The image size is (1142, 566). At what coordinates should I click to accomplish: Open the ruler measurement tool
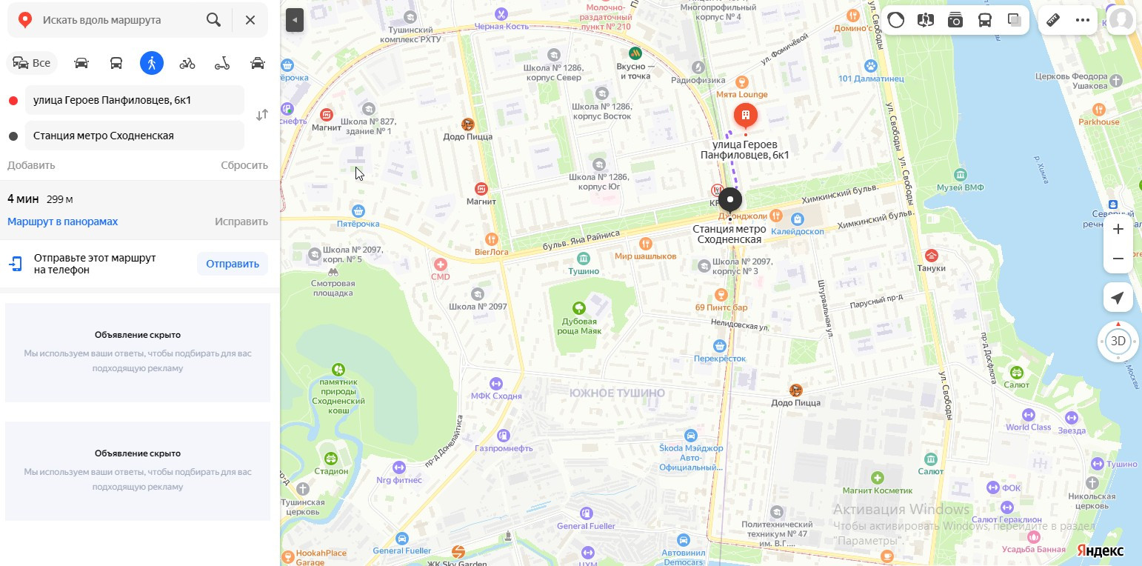(1053, 20)
